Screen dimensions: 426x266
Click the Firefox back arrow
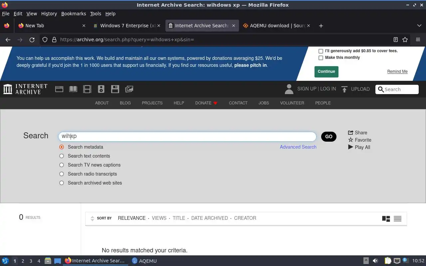tap(8, 40)
